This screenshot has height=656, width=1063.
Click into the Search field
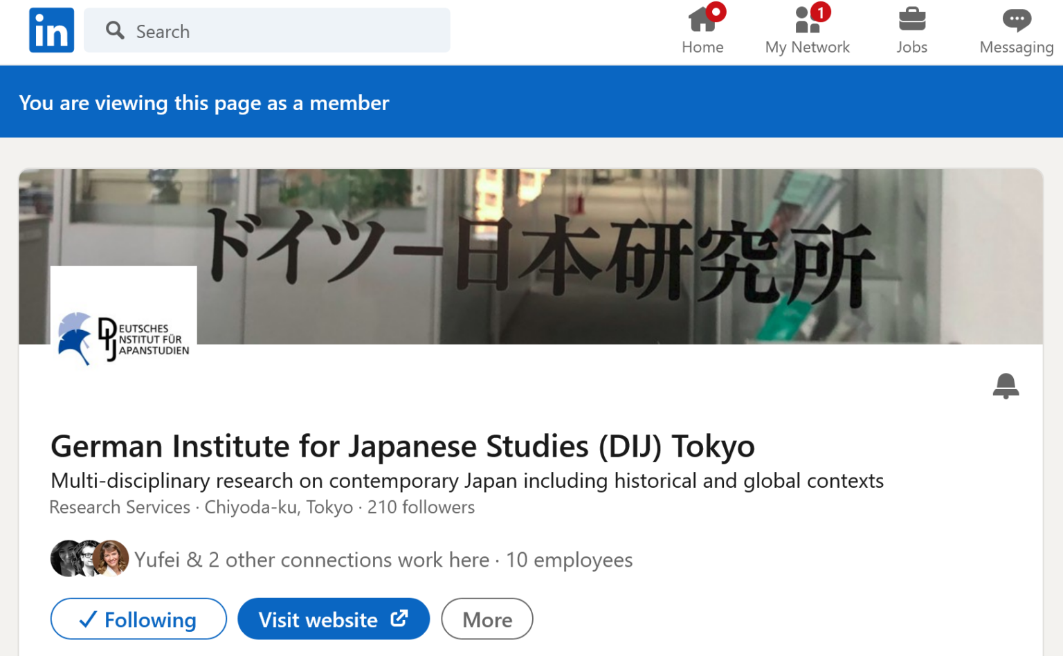point(267,30)
